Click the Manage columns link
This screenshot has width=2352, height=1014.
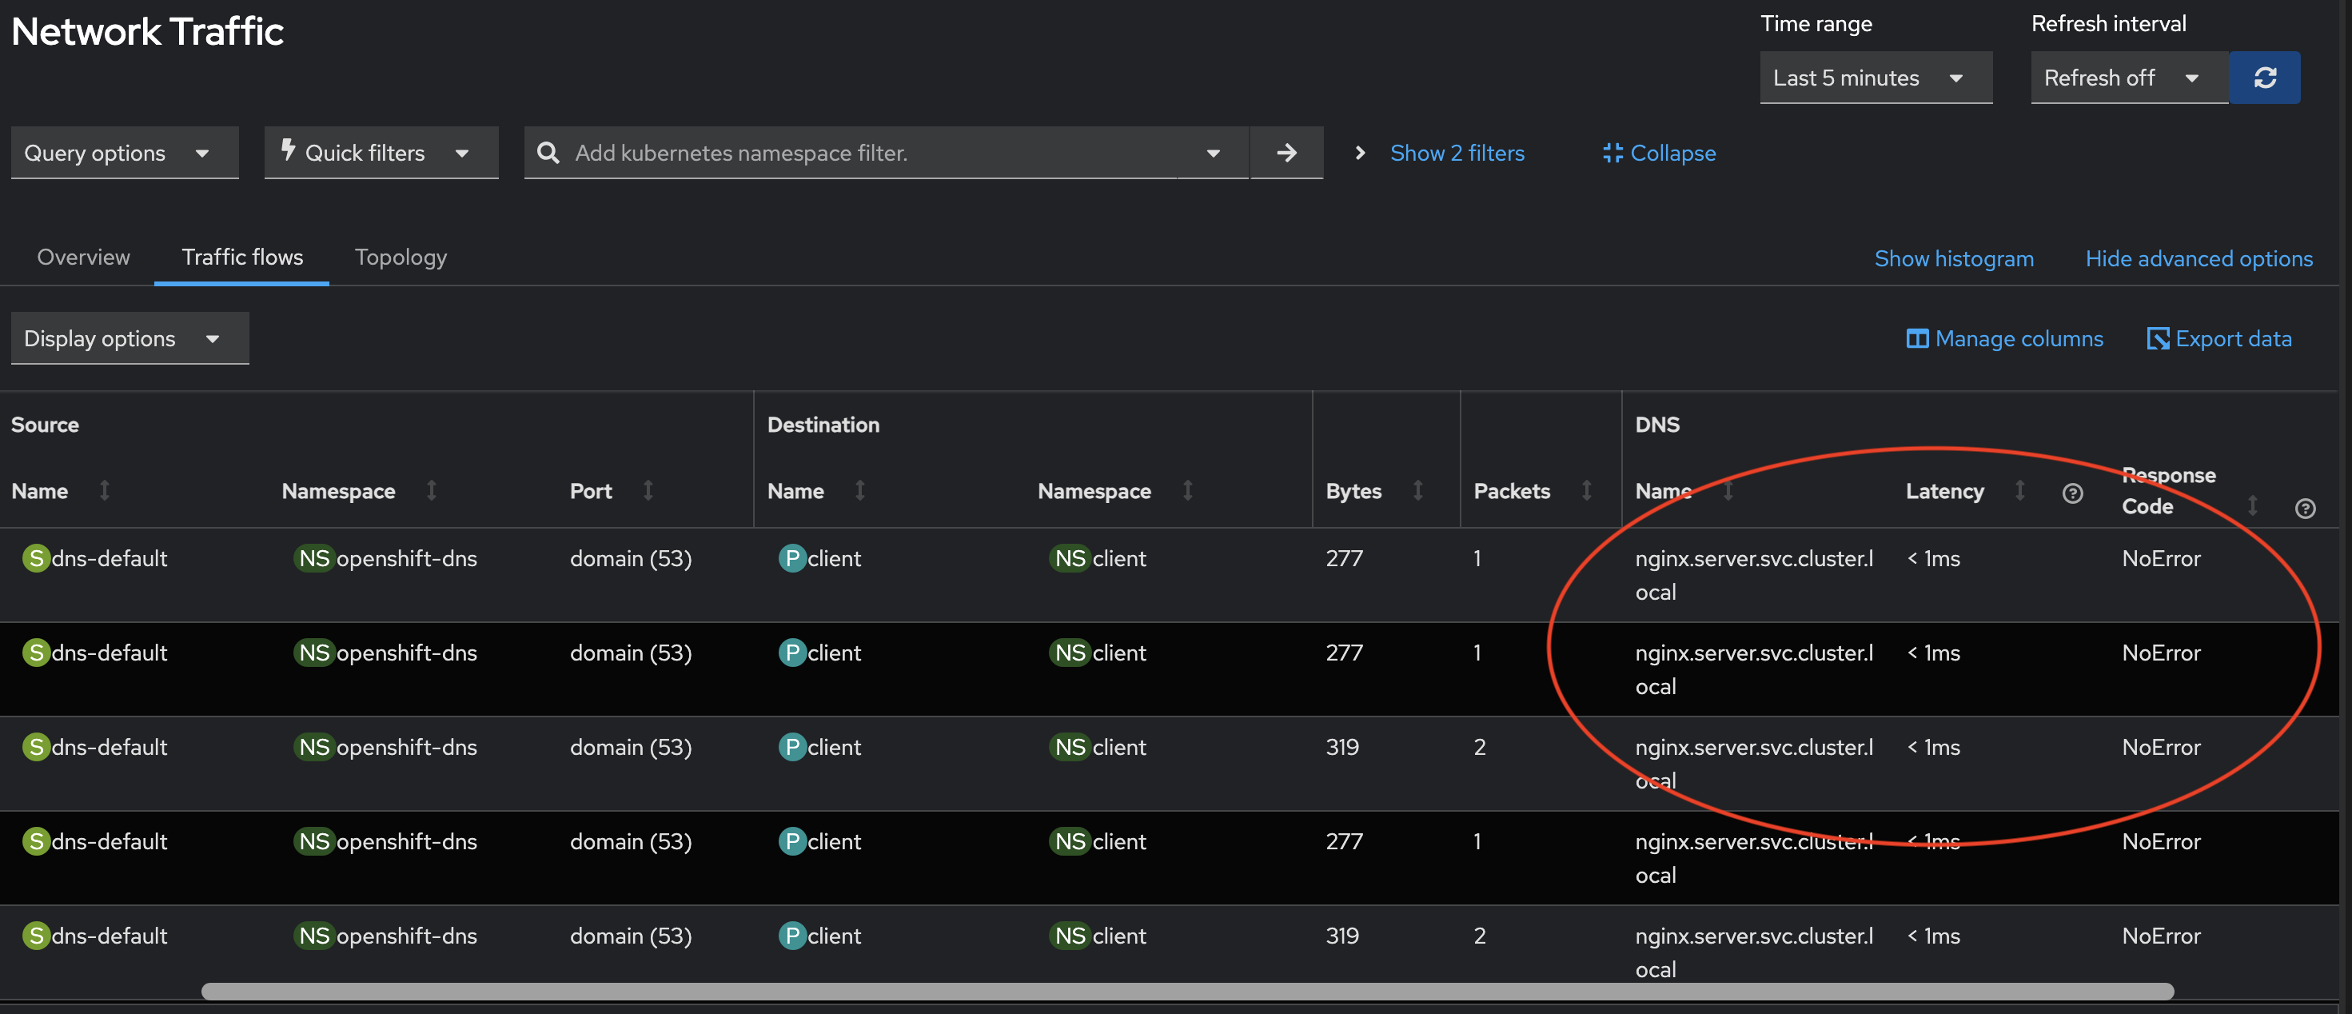(2004, 339)
